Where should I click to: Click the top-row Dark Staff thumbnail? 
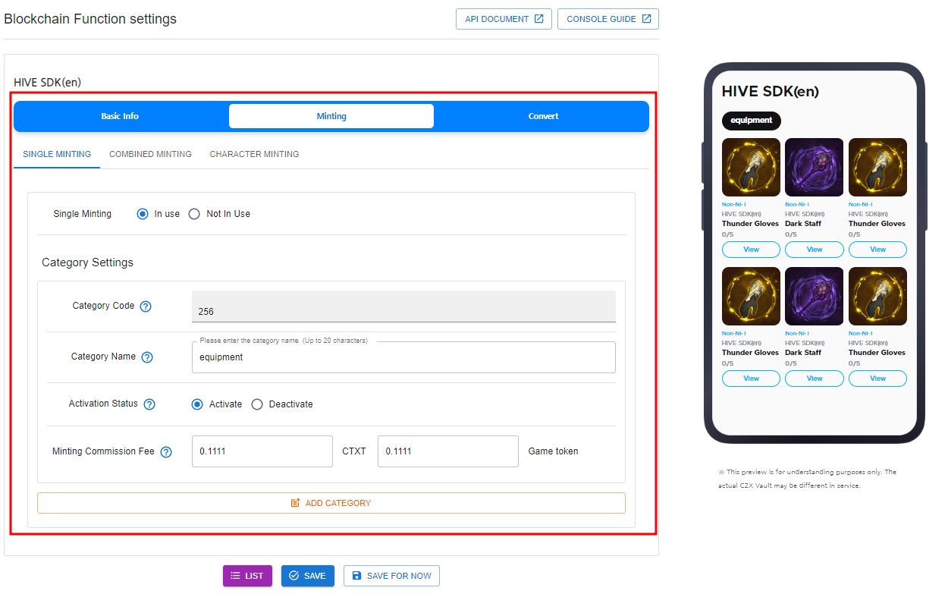(815, 168)
